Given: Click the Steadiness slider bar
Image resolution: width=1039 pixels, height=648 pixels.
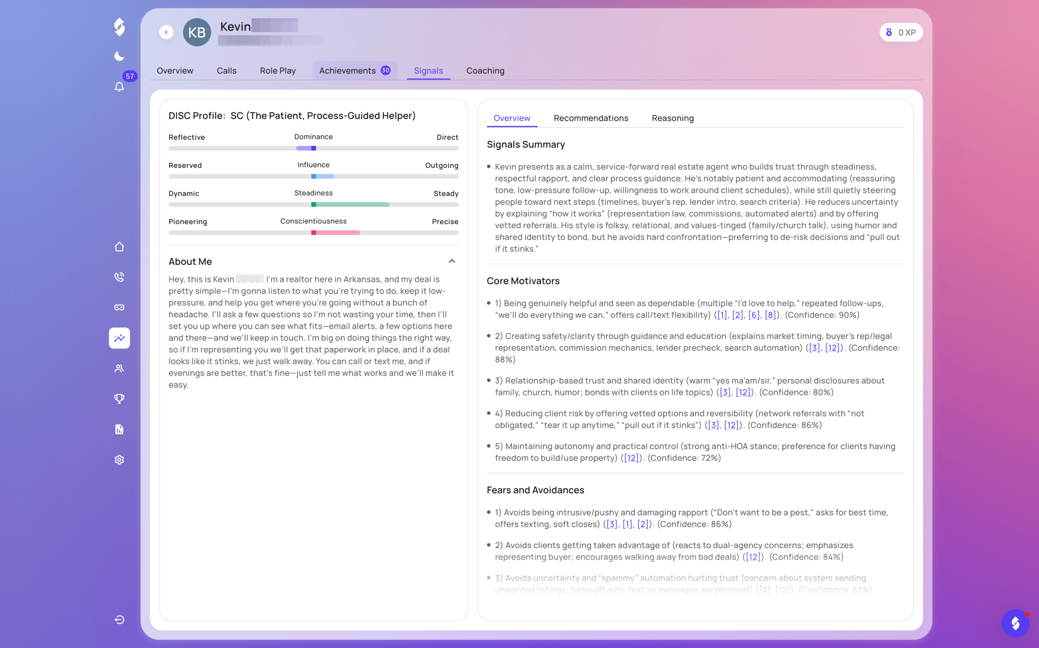Looking at the screenshot, I should point(313,205).
